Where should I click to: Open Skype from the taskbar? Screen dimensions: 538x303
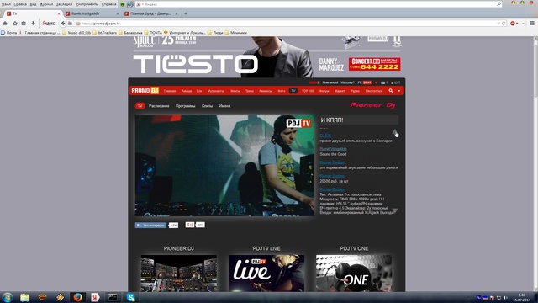click(x=131, y=297)
